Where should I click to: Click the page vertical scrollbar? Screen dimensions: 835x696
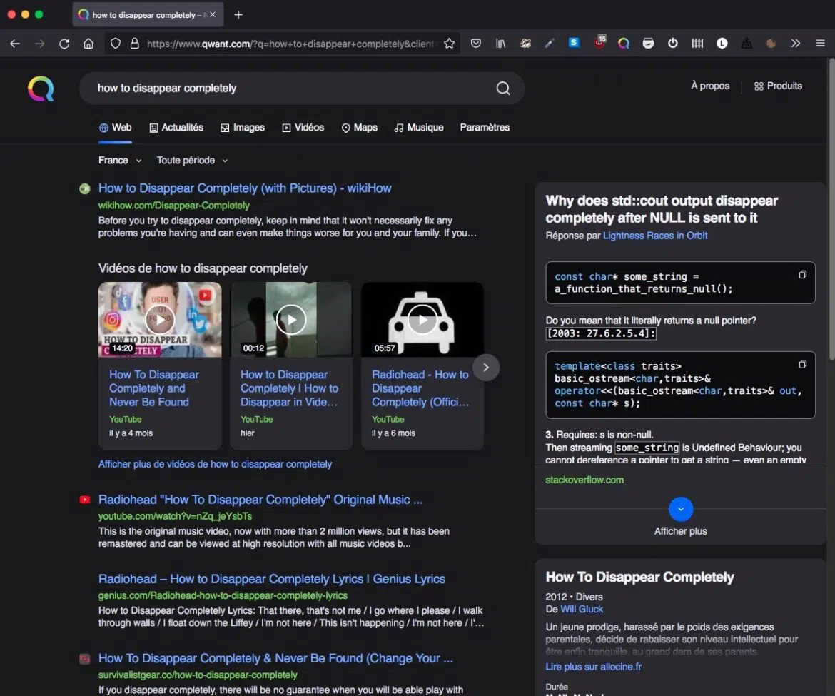coord(831,208)
